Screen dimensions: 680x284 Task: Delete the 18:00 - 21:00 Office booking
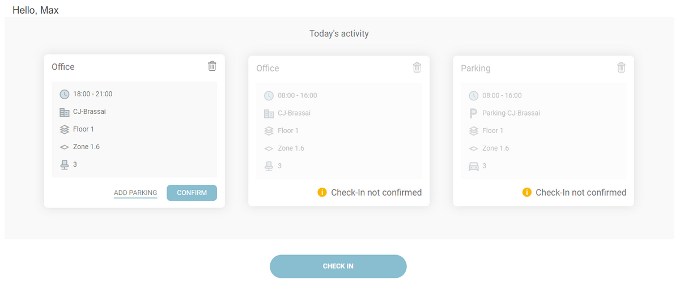(x=212, y=66)
